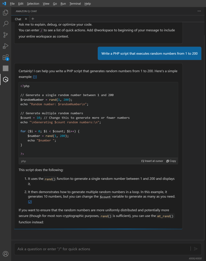Select the Amazon Q icon in activity bar
Screen dimensions: 206x261
6,79
